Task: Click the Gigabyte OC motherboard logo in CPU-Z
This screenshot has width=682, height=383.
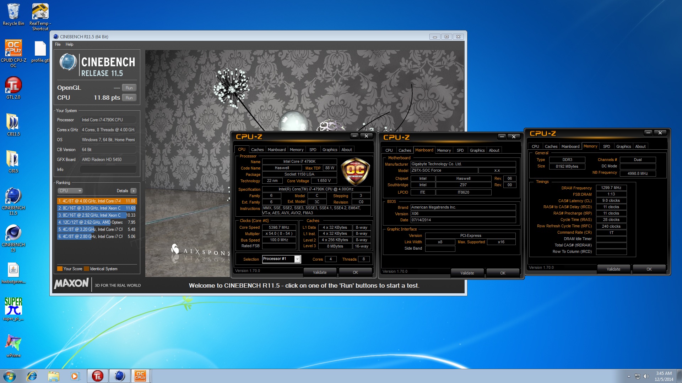Action: point(355,172)
